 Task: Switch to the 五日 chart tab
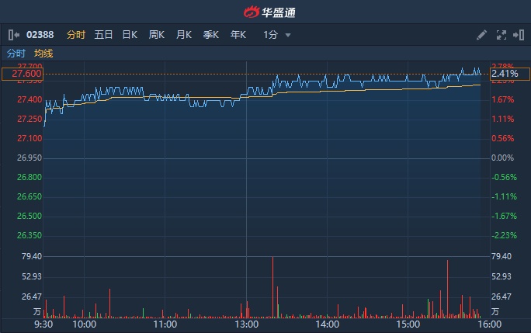click(103, 35)
